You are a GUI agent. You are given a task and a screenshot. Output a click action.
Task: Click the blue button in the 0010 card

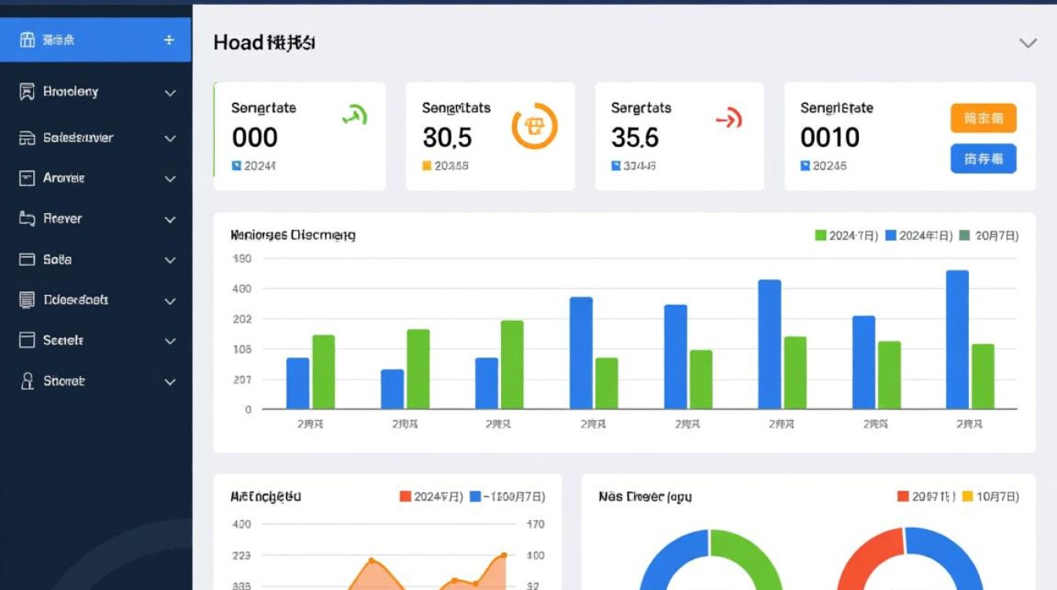pos(983,159)
